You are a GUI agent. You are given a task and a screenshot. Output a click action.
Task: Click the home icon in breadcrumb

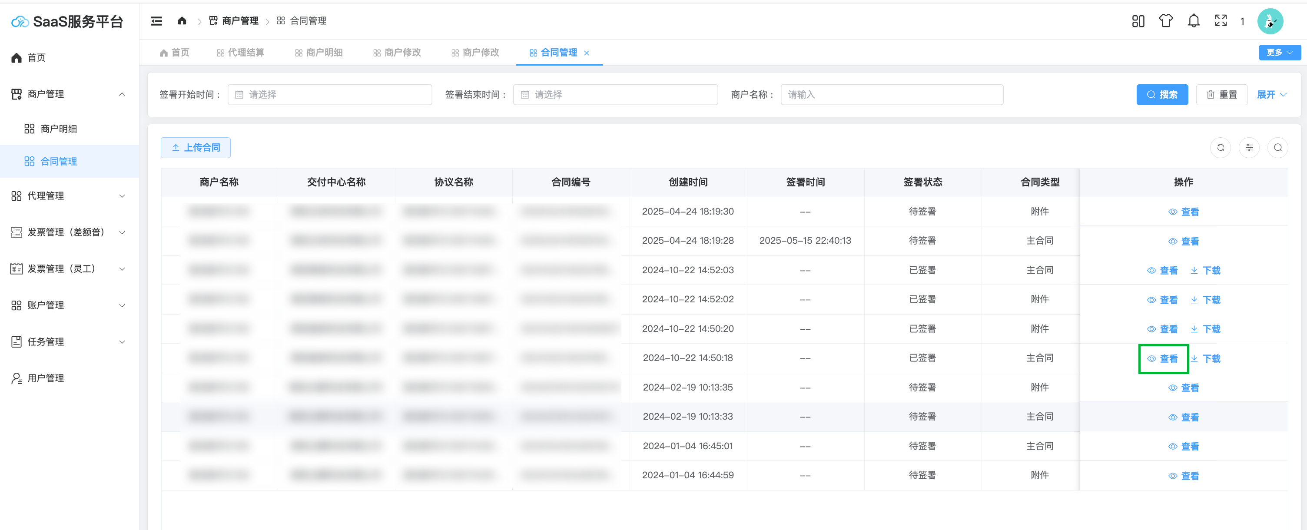point(182,21)
